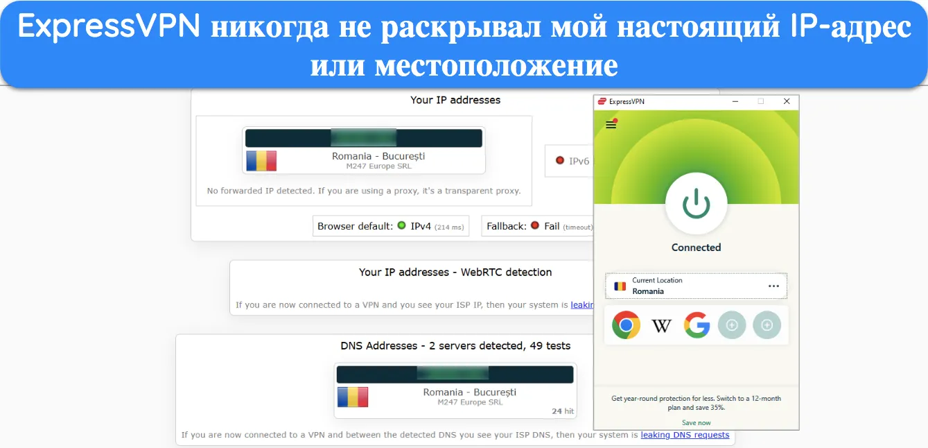Click the Your IP addresses heading

(455, 100)
